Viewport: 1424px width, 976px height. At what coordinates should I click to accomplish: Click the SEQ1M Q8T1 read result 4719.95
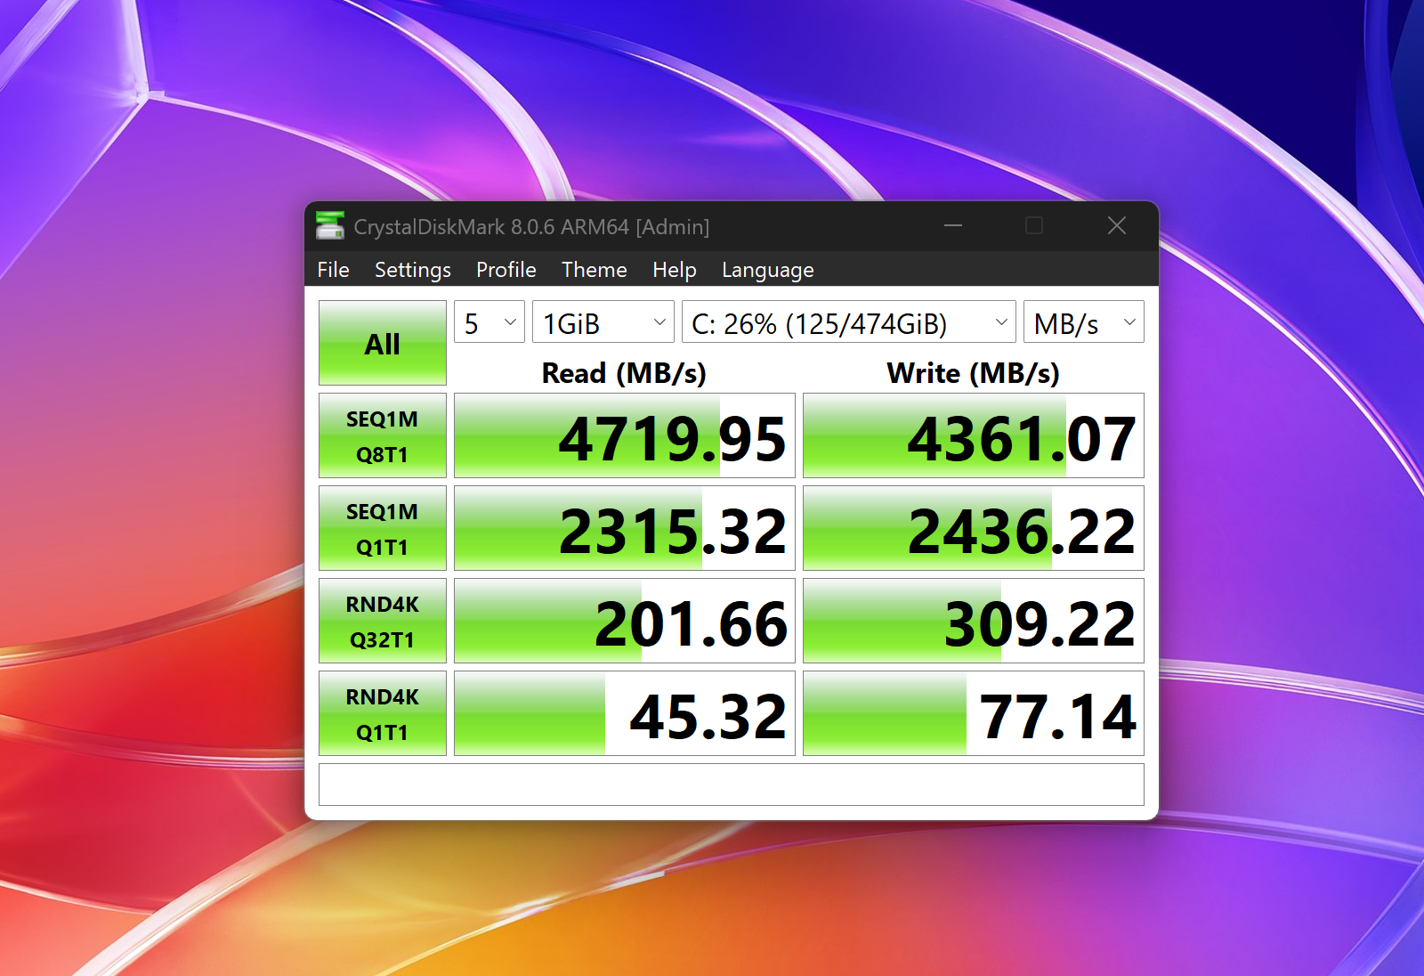coord(625,435)
